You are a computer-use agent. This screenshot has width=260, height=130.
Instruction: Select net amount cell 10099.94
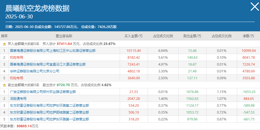point(248,51)
